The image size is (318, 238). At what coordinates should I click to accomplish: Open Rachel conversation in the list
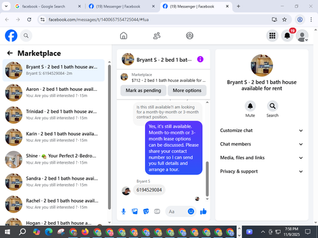(53, 204)
